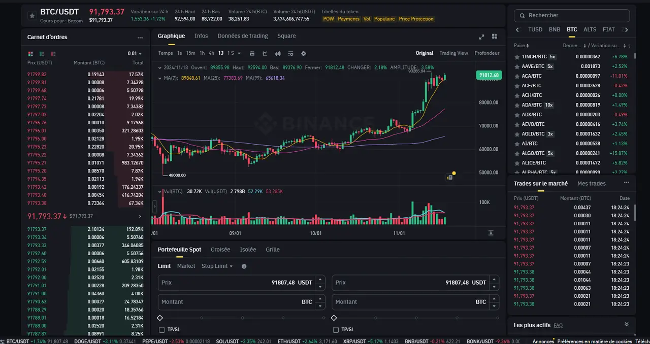Switch chart to Profondeur mode

[486, 53]
